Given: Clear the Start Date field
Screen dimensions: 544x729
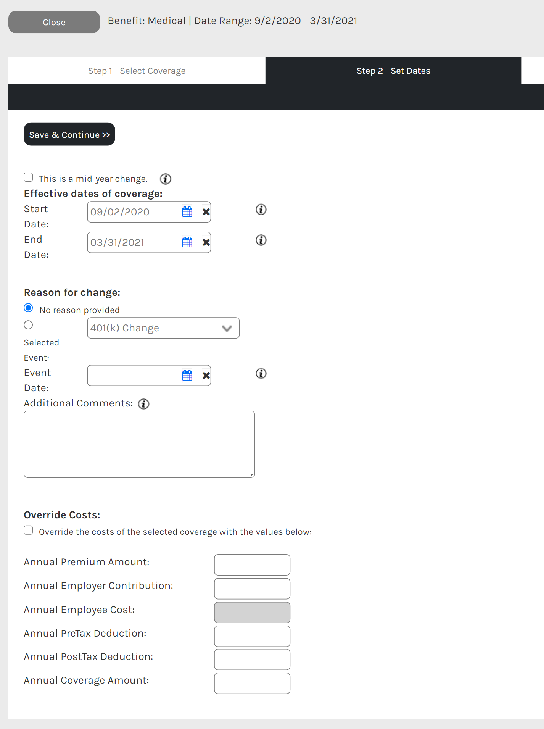Looking at the screenshot, I should point(206,212).
